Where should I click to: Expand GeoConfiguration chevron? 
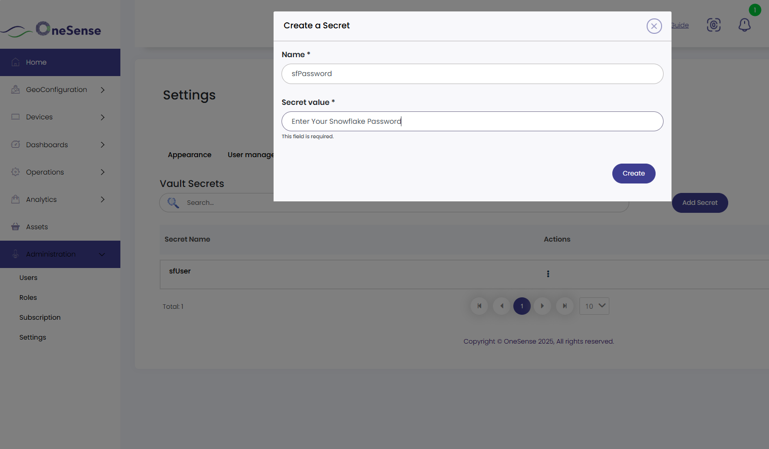102,90
